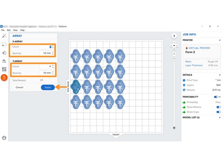Select the highlighted model on build platform
Screen dimensions: 222x166
coord(76,87)
